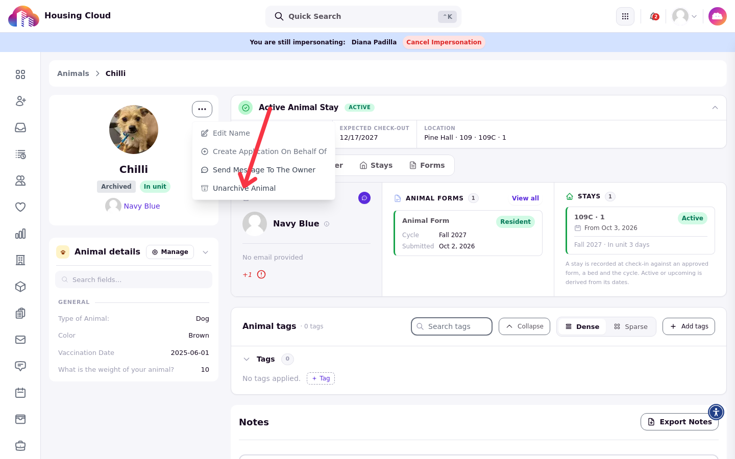Click the red alert icon beside +1
This screenshot has height=459, width=735.
(x=261, y=274)
